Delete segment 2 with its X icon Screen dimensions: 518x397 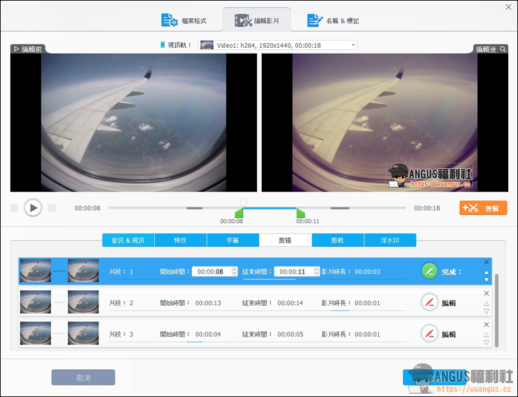tap(486, 293)
